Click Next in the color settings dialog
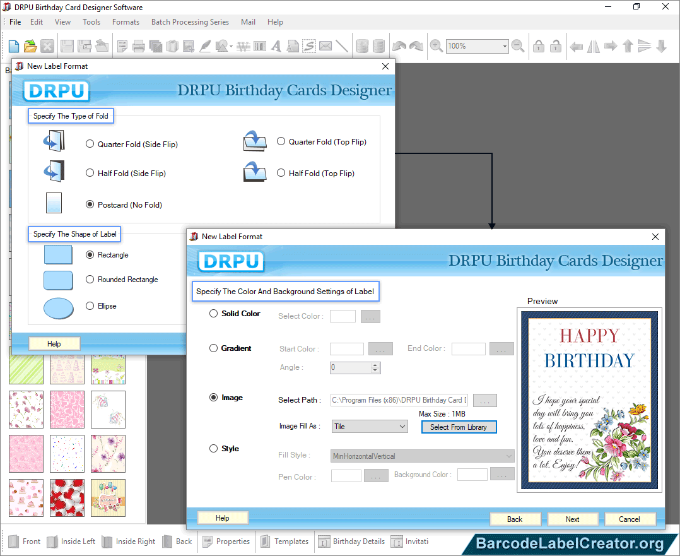 [573, 519]
